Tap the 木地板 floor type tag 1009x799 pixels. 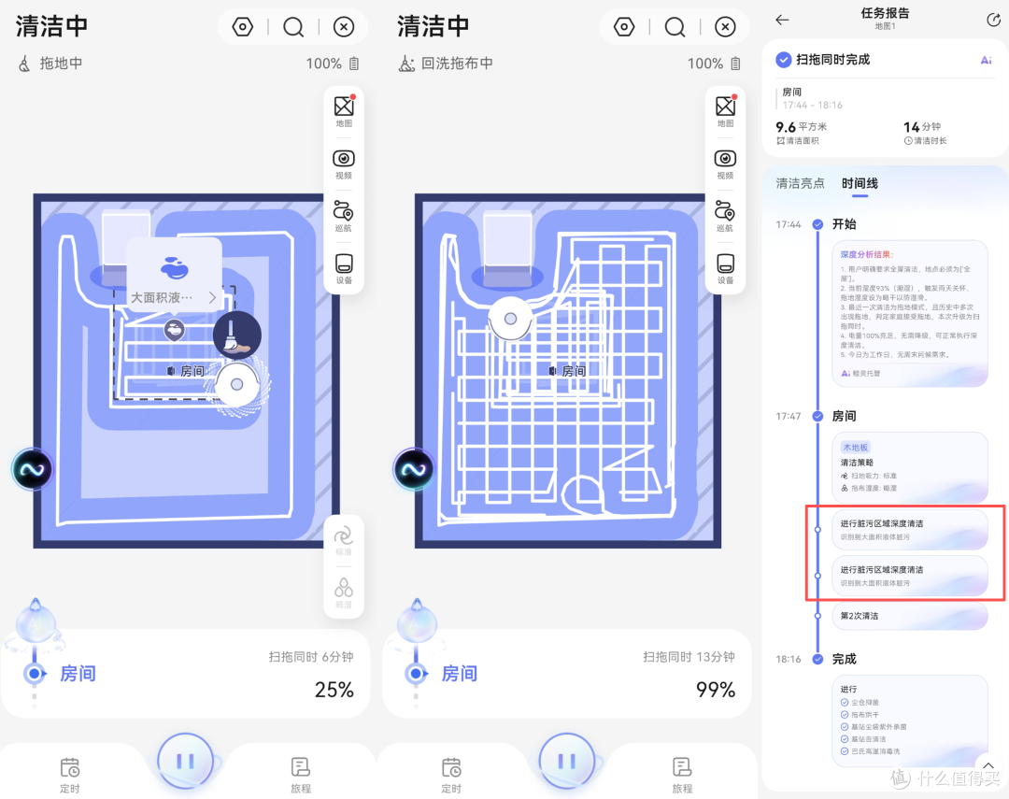point(855,448)
